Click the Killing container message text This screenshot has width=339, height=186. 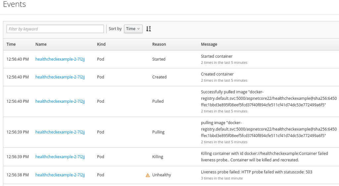tap(264, 157)
